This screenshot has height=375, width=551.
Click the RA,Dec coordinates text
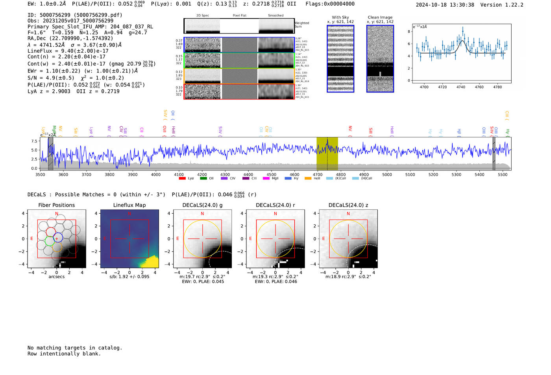point(70,38)
